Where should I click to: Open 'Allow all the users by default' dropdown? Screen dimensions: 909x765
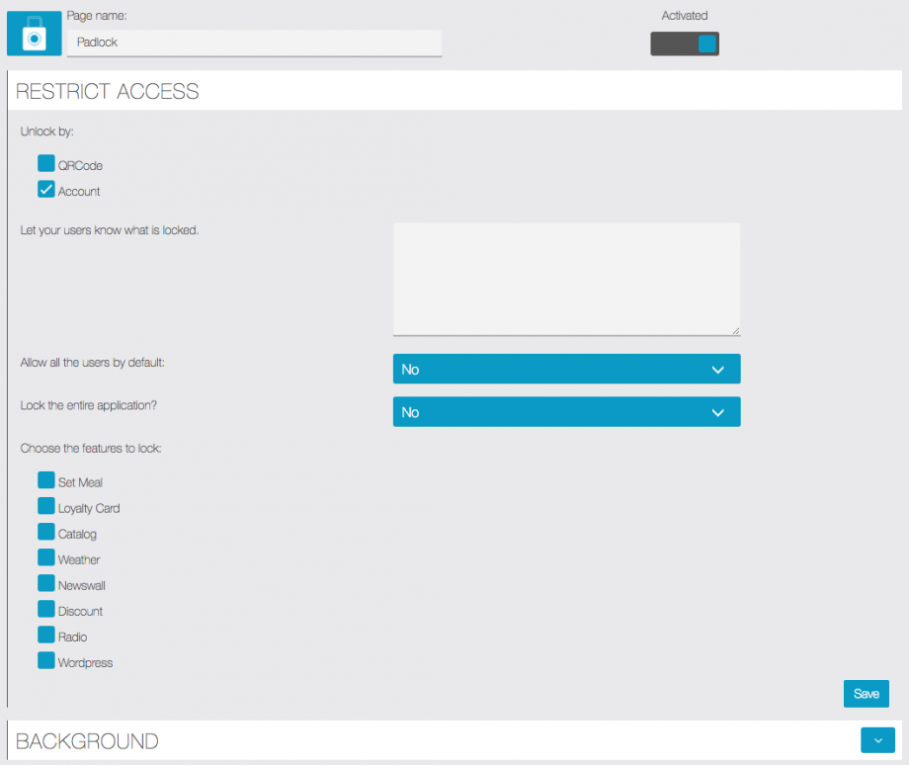tap(566, 369)
